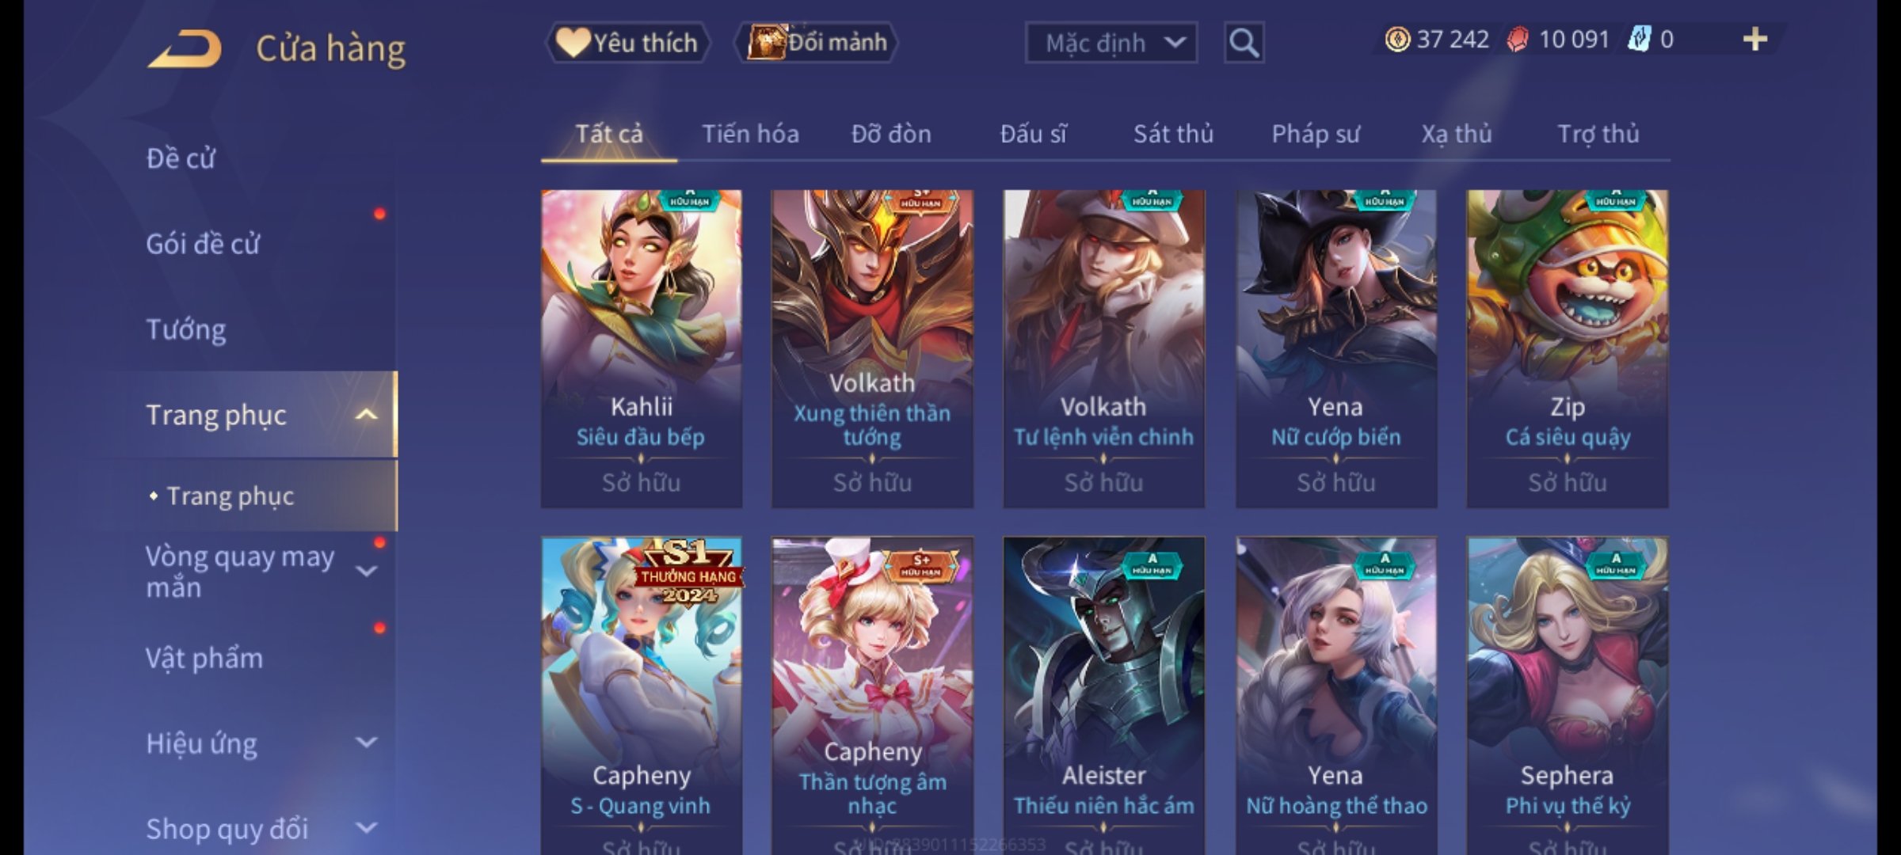Screen dimensions: 1901x855
Task: Go back using the gold arrow icon
Action: coord(184,49)
